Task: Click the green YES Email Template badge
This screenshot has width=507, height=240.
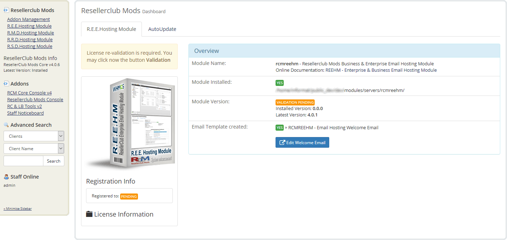Action: [x=279, y=128]
